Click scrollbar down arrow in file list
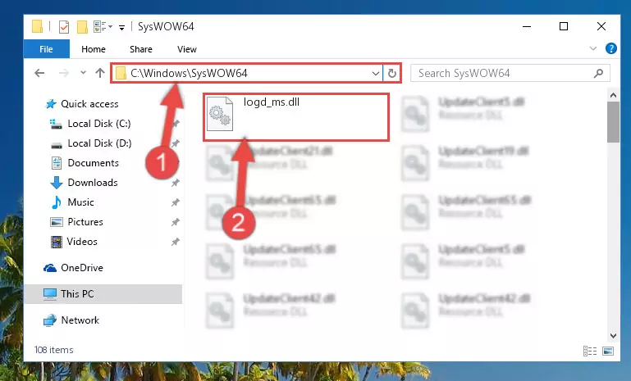Viewport: 631px width, 381px height. (x=613, y=336)
